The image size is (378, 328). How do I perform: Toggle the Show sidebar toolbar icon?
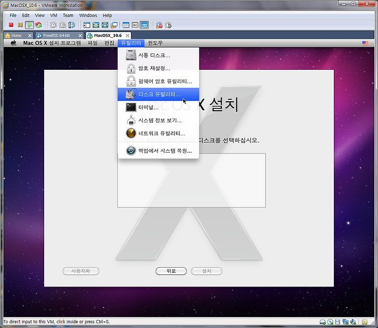click(87, 25)
